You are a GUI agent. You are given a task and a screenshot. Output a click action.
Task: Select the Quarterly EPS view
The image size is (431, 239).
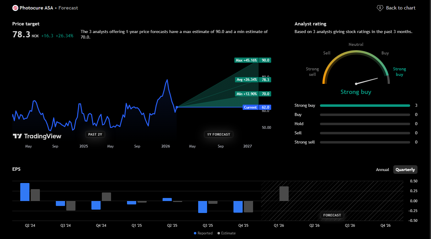(405, 170)
